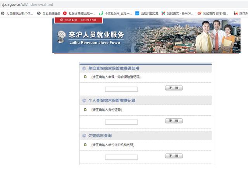Open 为自由职业者,个体... bookmark label

pyautogui.click(x=19, y=14)
